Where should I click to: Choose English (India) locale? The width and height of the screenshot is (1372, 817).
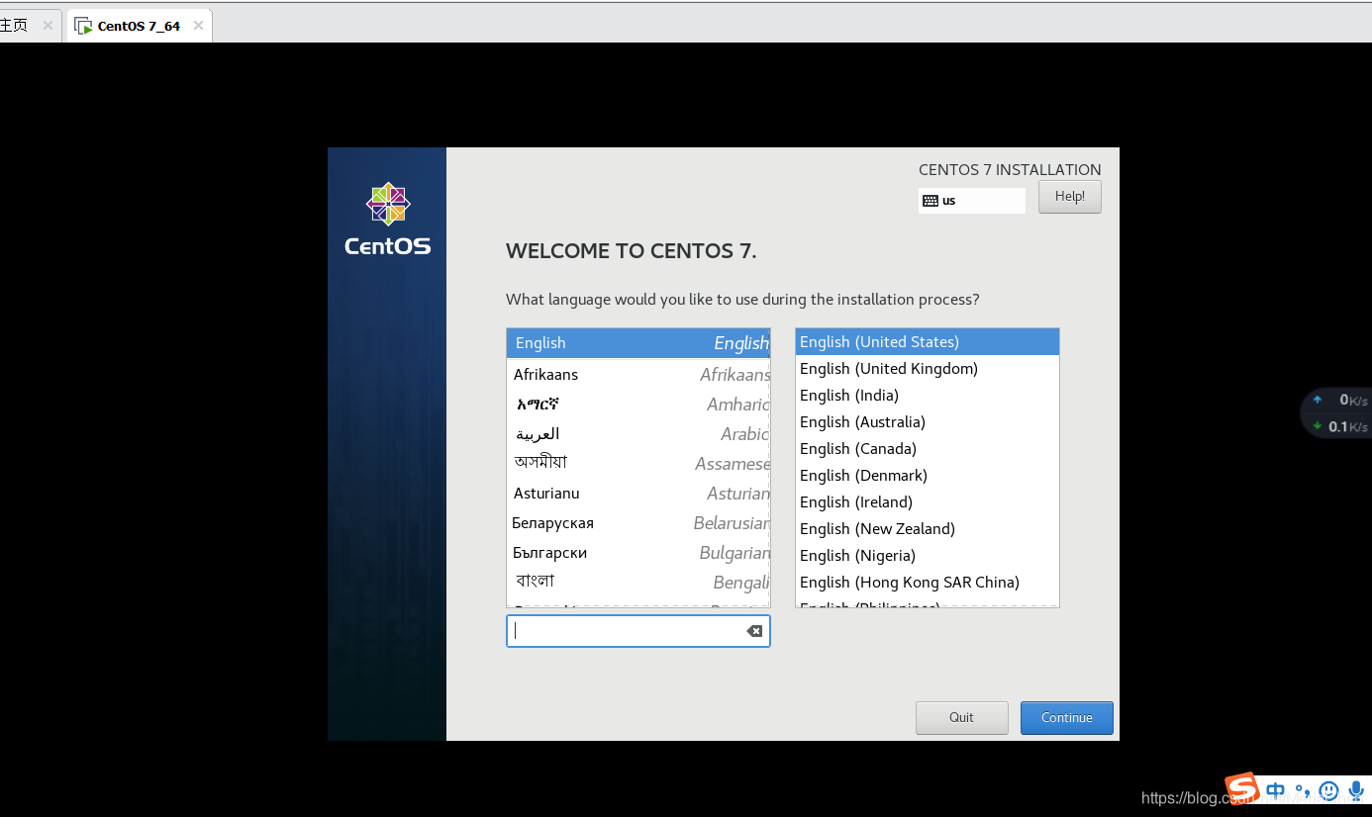(x=927, y=396)
